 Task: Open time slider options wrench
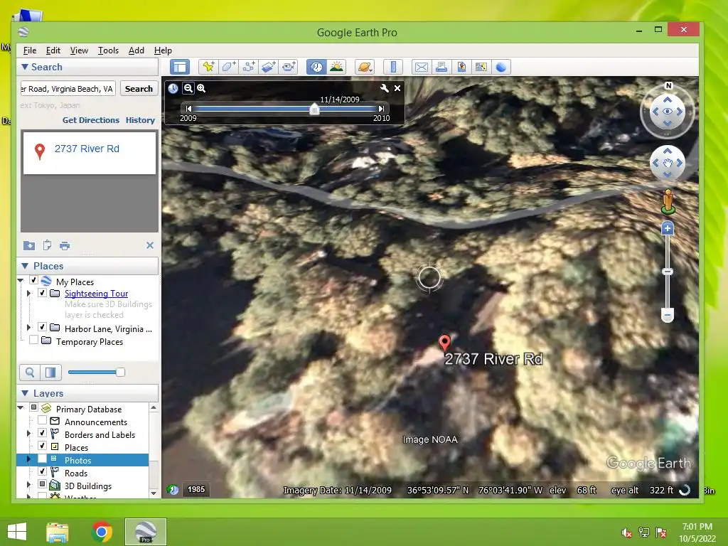(385, 88)
